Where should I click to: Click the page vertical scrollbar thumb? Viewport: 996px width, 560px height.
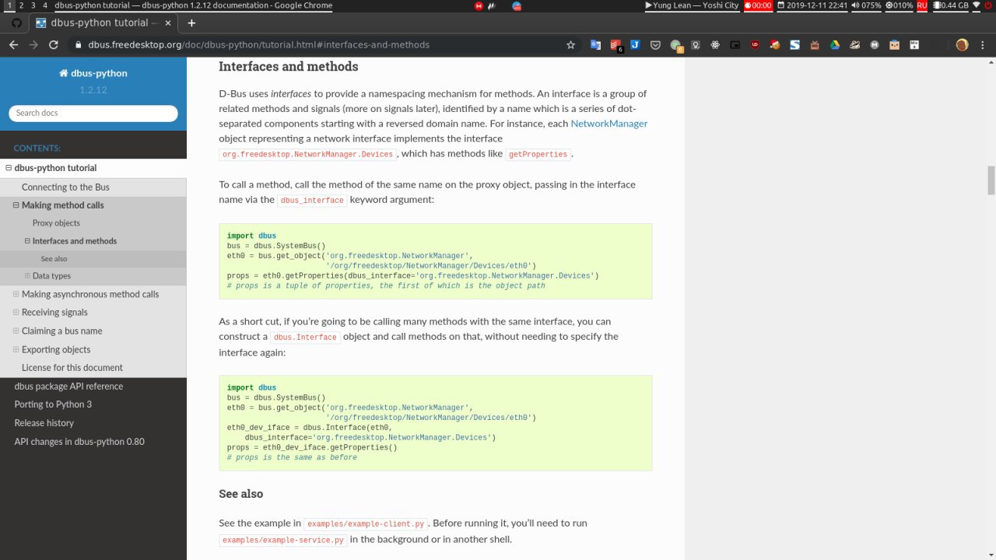(991, 180)
